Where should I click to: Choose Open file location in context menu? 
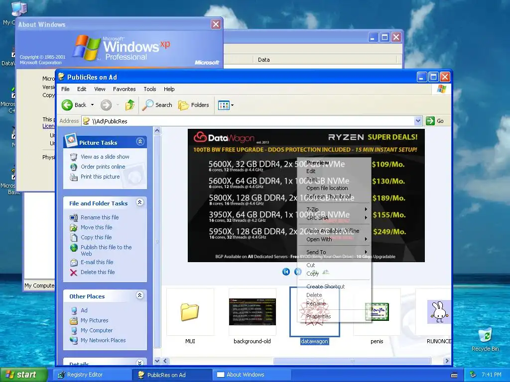(334, 188)
